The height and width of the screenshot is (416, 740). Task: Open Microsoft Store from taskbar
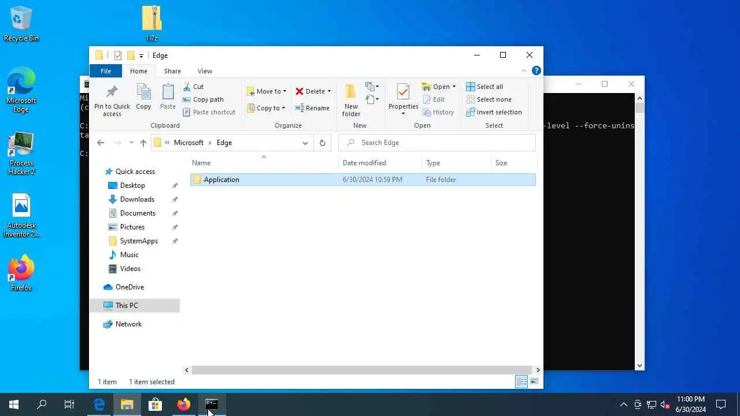pos(155,404)
